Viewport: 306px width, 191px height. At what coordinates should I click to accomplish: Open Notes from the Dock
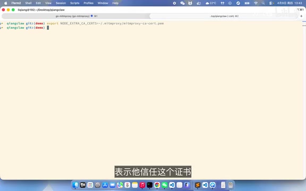[134, 185]
